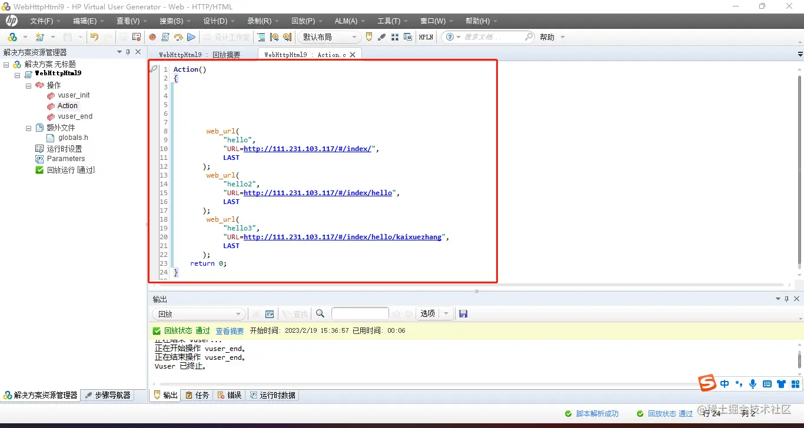Click the four-squares window layout icon
Viewport: 804px width, 428px height.
(x=394, y=36)
